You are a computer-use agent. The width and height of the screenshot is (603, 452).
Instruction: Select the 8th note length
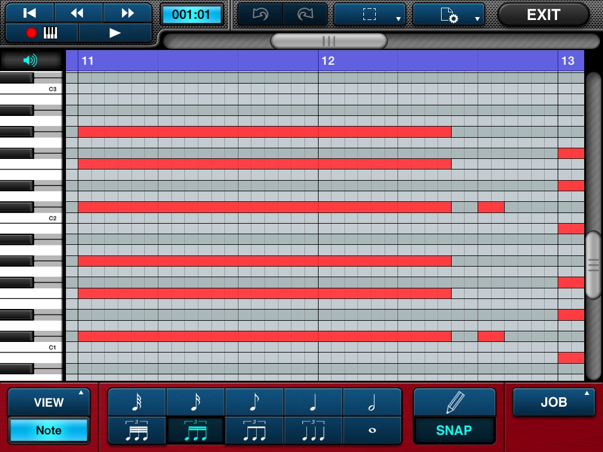pos(254,402)
